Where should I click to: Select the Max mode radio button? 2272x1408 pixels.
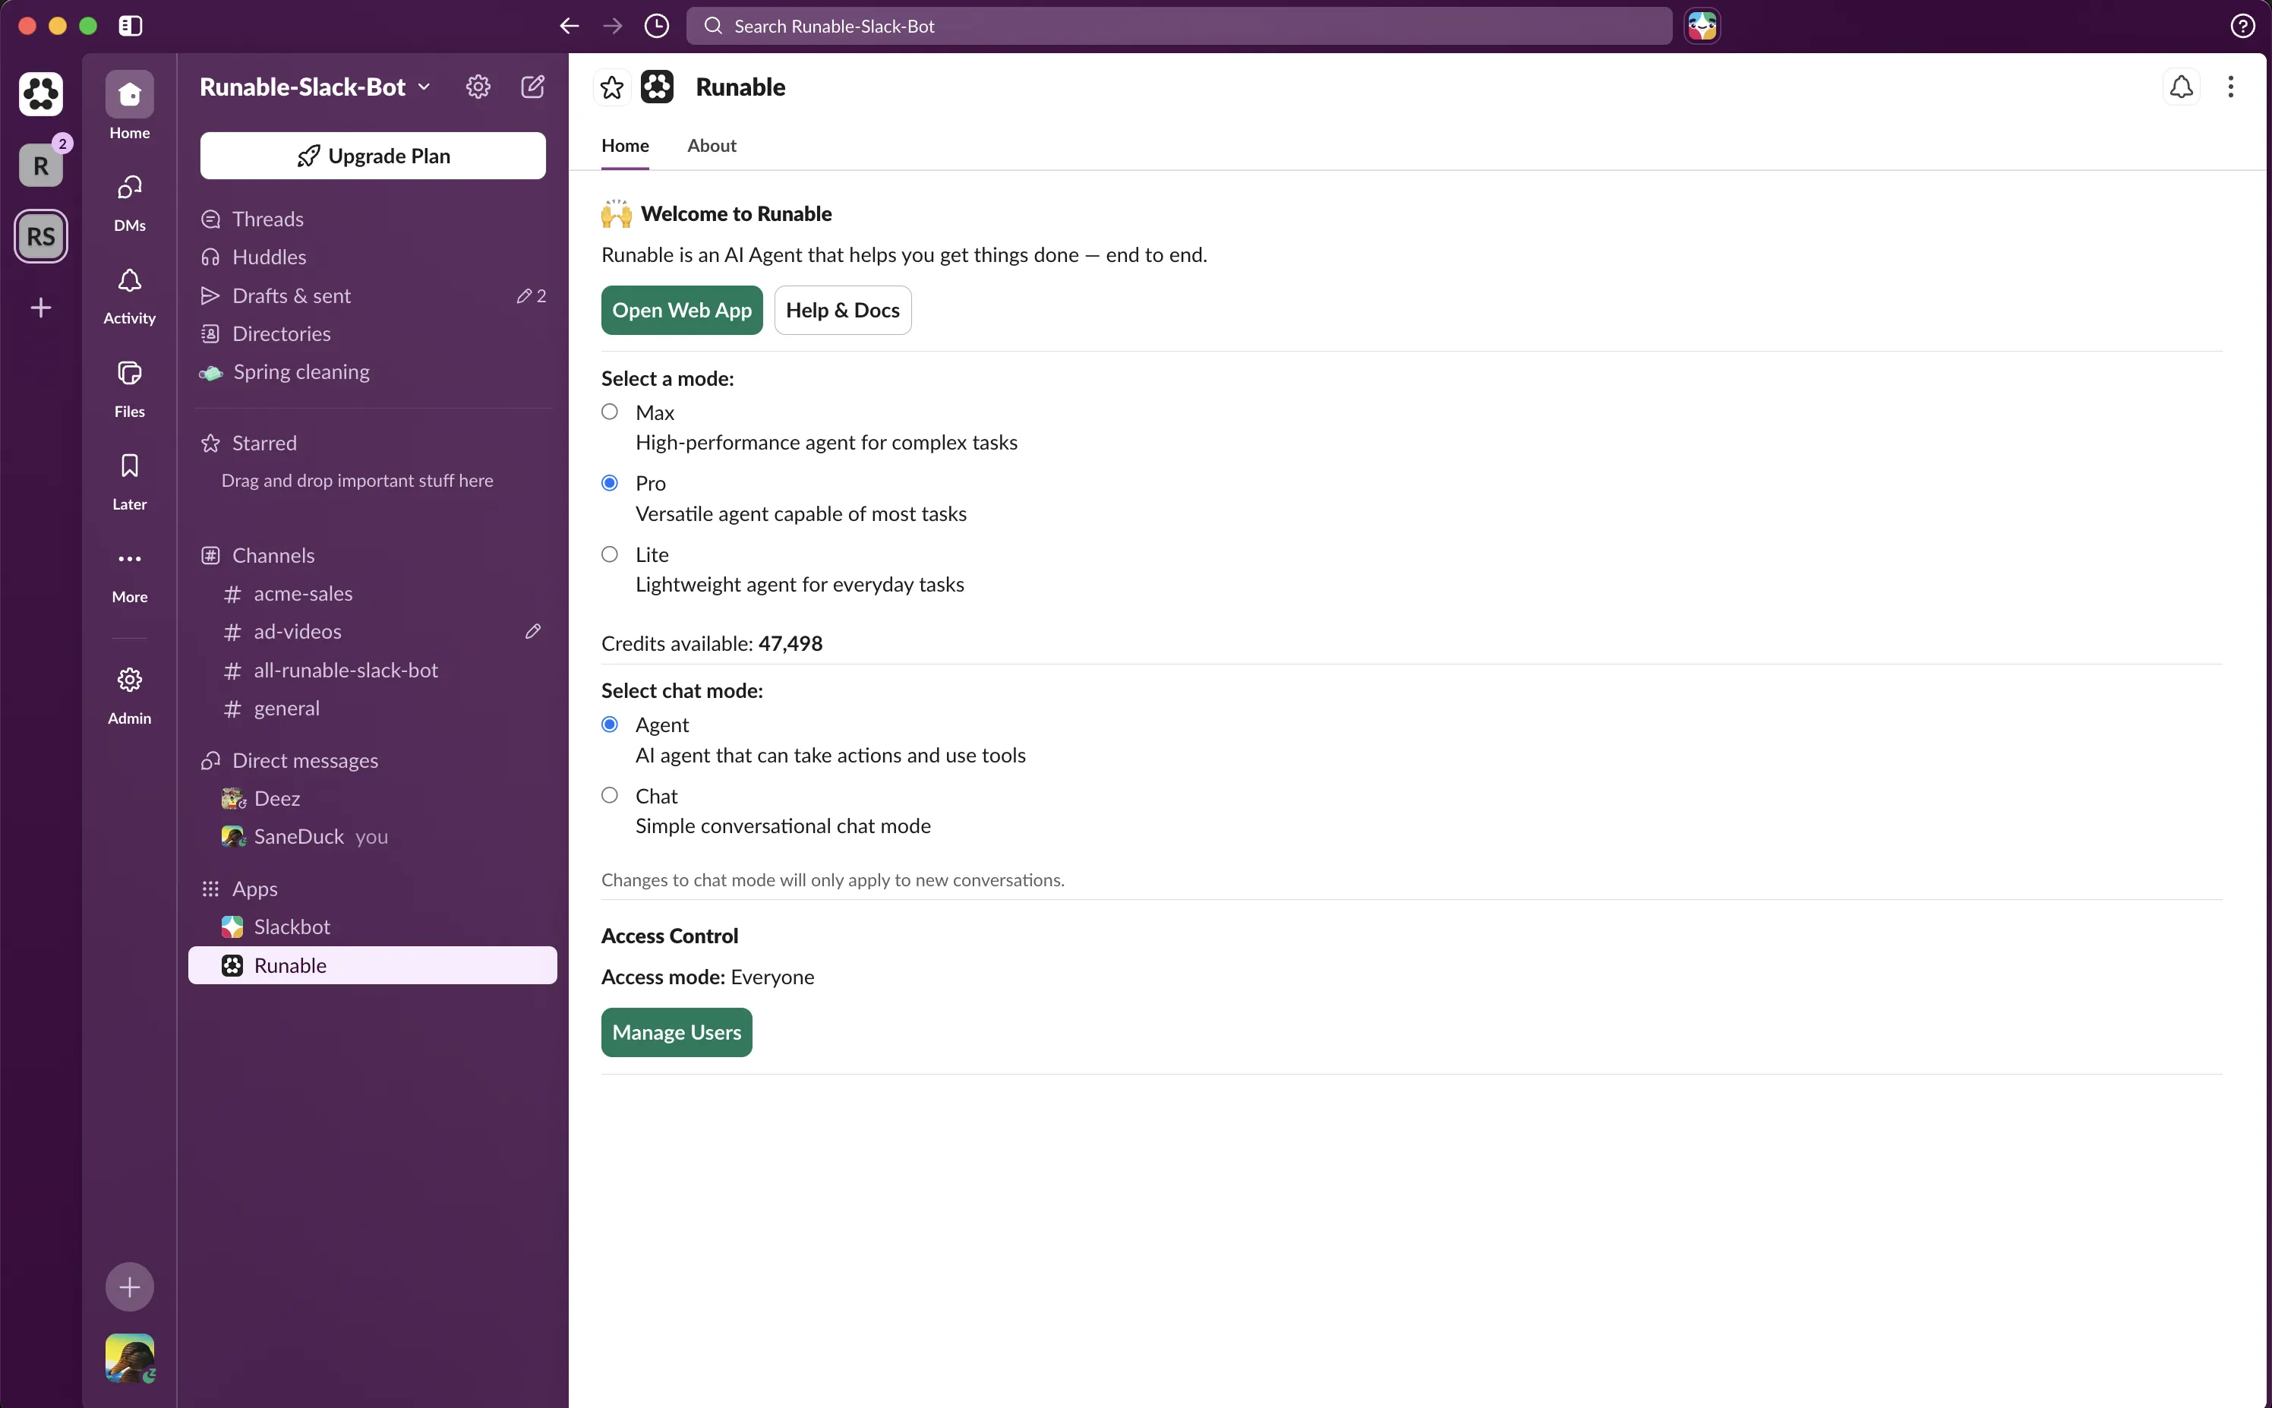[x=610, y=412]
